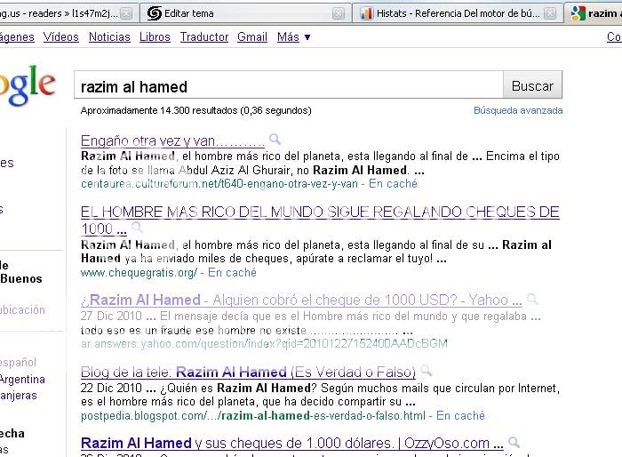Screen dimensions: 622x457
Task: Click the Histats tab favicon
Action: tap(366, 13)
